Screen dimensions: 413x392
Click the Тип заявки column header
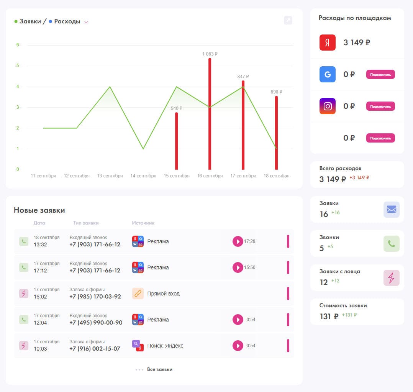(86, 223)
